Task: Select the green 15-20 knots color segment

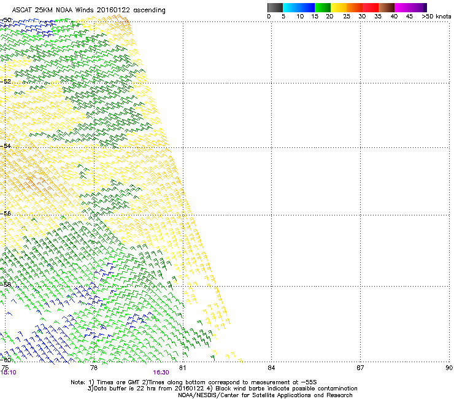Action: point(323,7)
